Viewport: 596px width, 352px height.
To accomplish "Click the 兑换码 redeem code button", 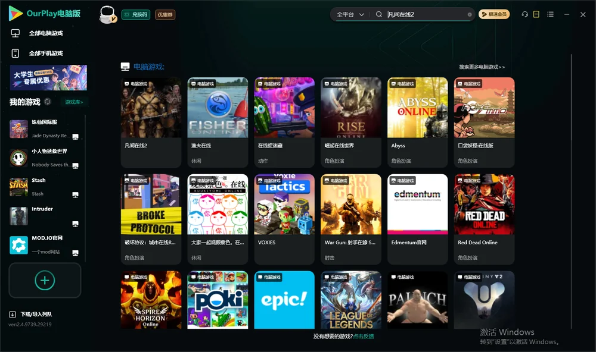I will (136, 15).
